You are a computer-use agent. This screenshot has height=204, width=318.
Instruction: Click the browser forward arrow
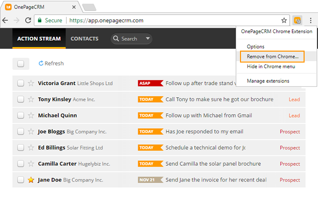point(16,20)
